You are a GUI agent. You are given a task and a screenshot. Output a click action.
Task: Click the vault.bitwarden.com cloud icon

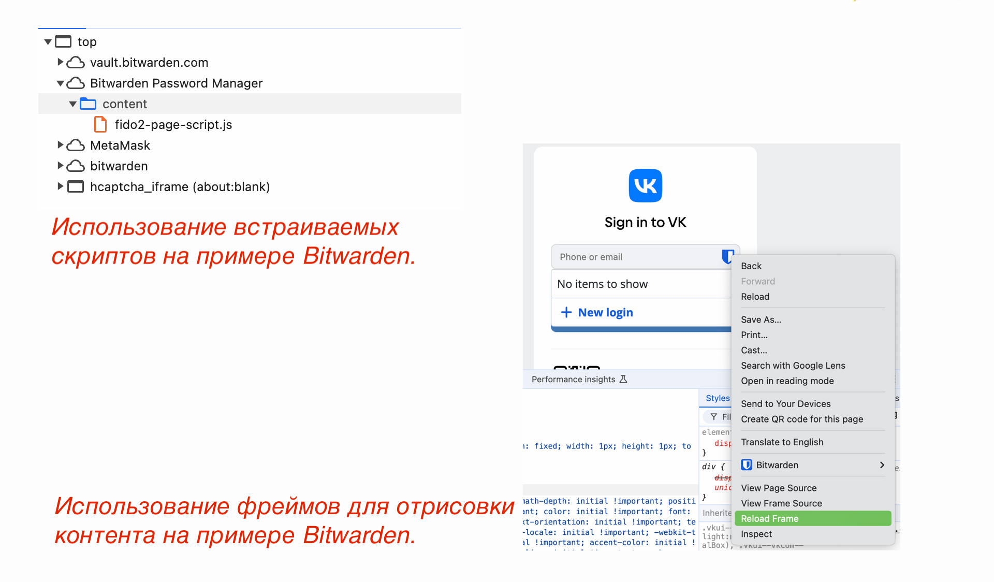(x=76, y=63)
